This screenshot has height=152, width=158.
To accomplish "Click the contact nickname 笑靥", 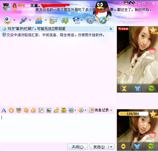I will tap(35, 5).
